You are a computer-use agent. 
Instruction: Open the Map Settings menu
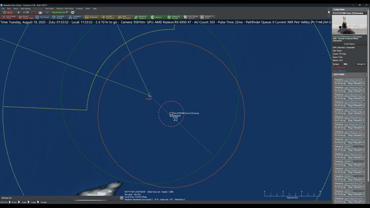25,9
